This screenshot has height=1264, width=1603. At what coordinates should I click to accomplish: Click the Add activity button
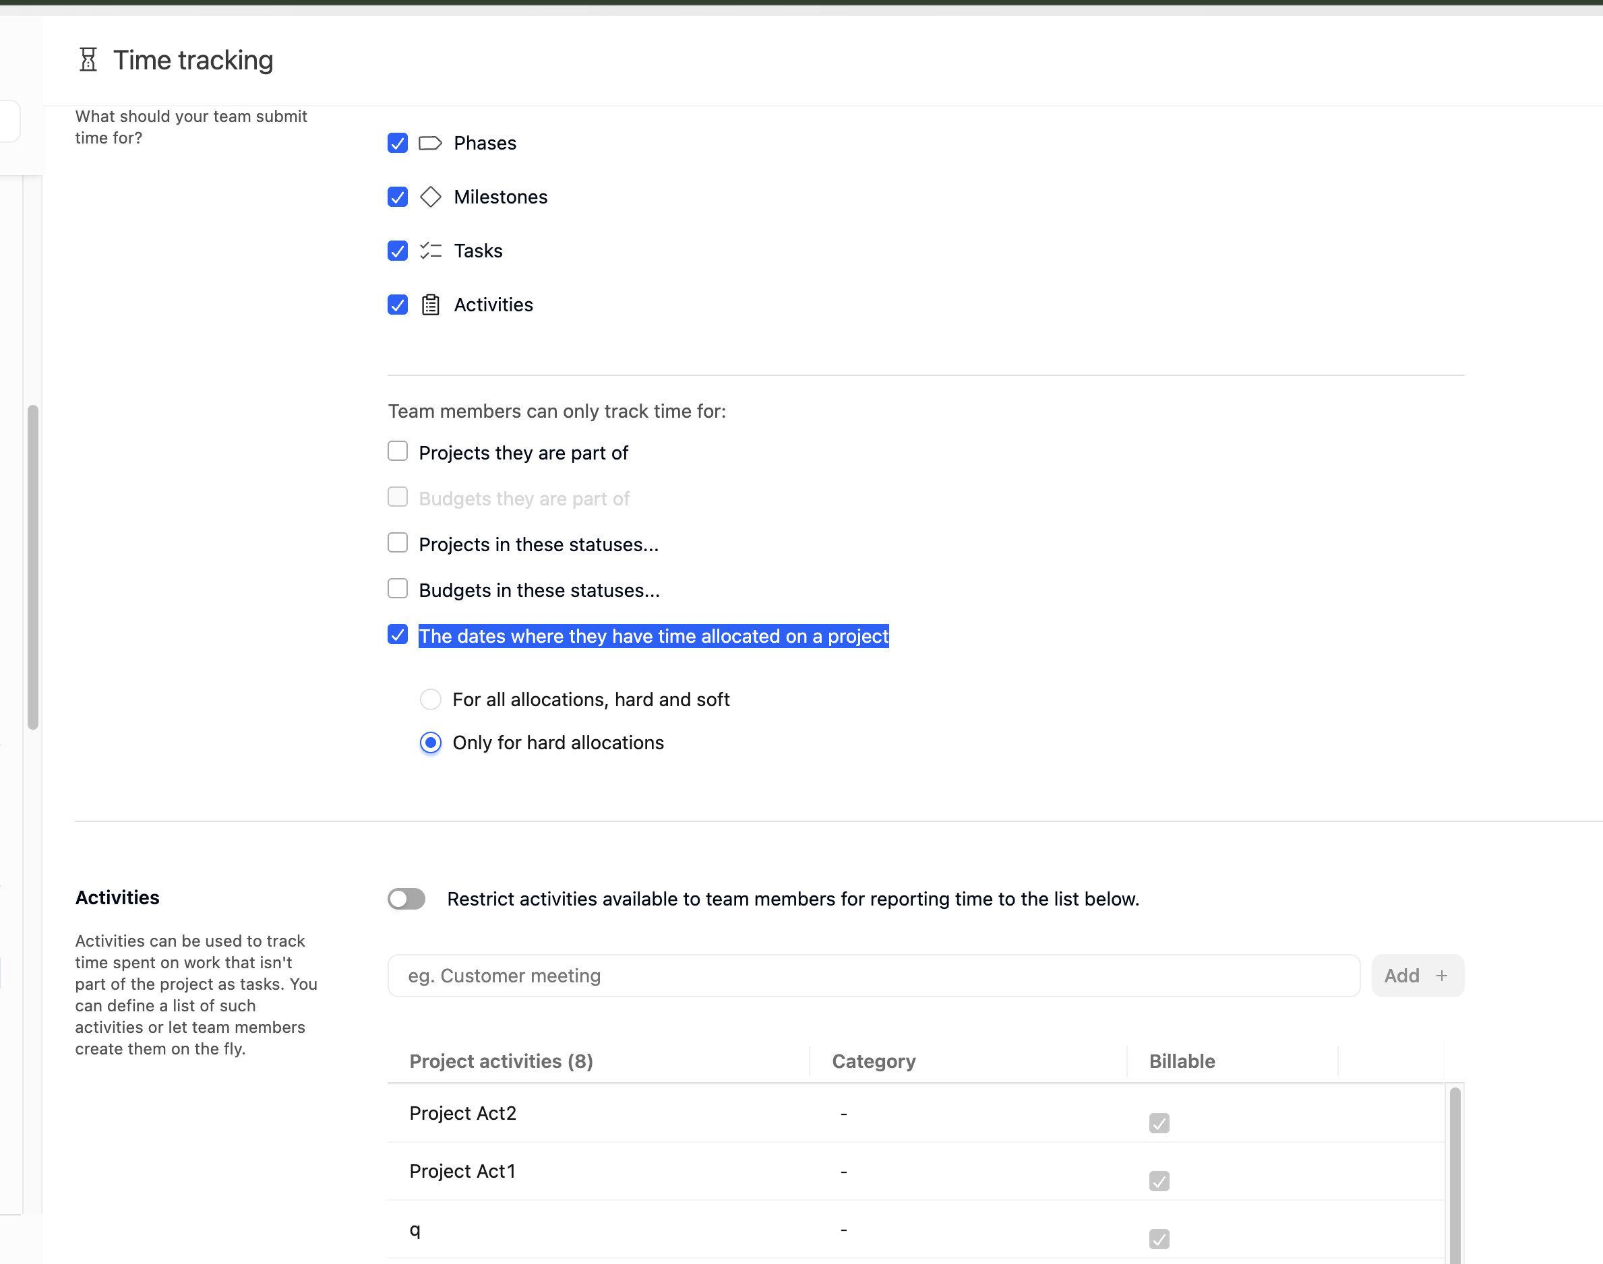point(1417,976)
